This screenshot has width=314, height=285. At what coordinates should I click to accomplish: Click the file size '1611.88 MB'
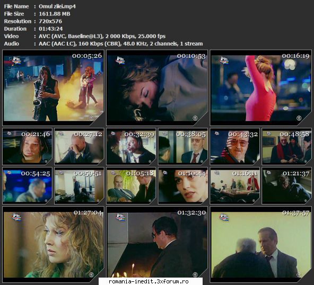click(x=55, y=14)
